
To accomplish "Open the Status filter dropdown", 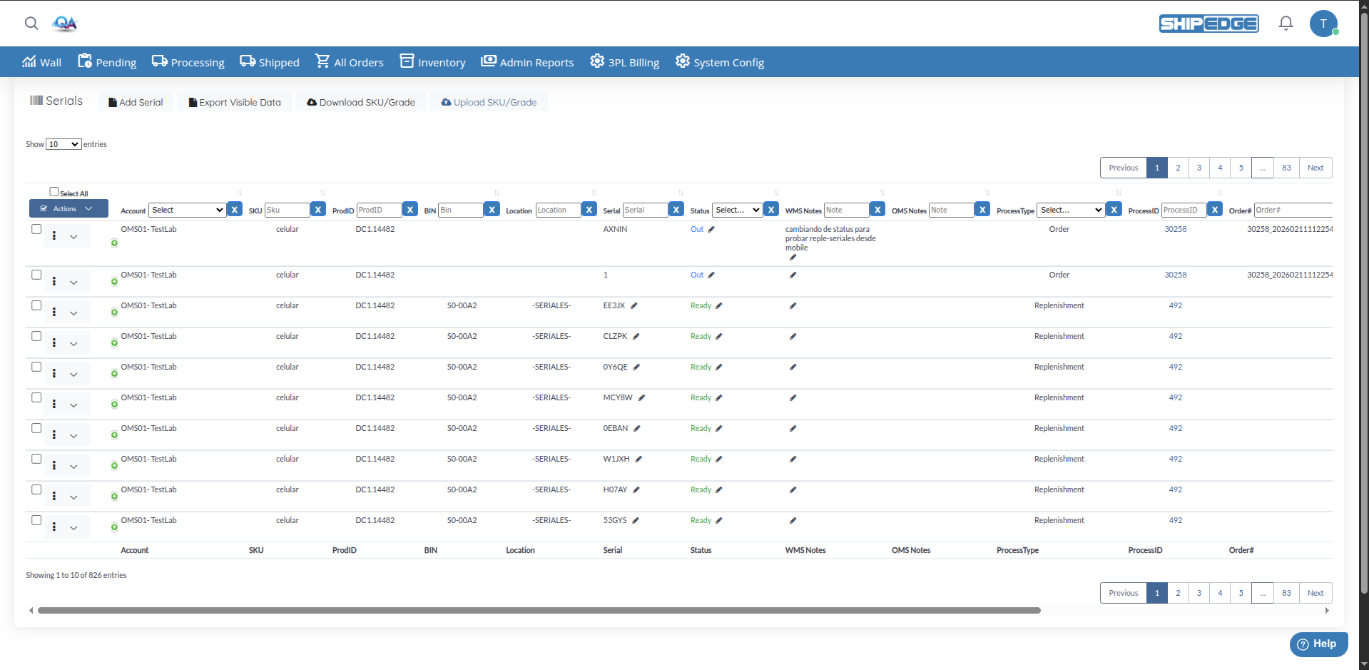I will [x=736, y=209].
